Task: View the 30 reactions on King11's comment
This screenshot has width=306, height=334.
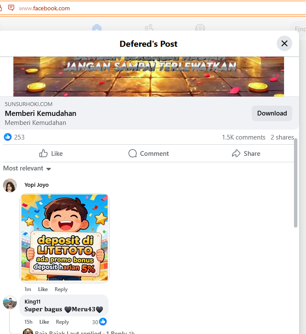Action: pos(99,322)
